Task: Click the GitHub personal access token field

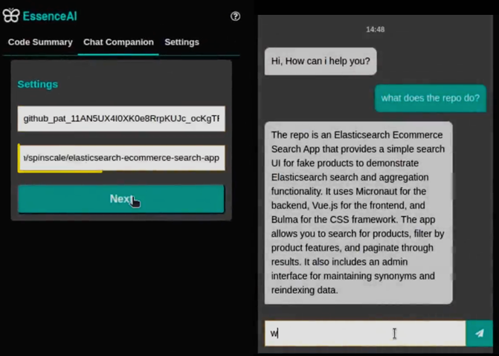Action: coord(121,118)
